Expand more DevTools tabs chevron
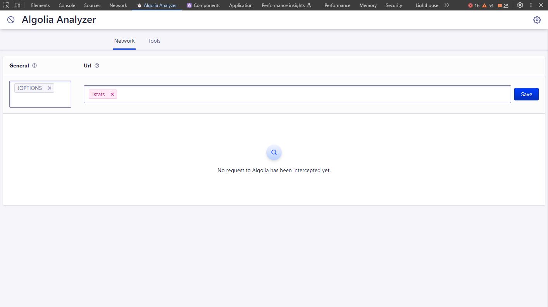Image resolution: width=548 pixels, height=307 pixels. coord(447,5)
